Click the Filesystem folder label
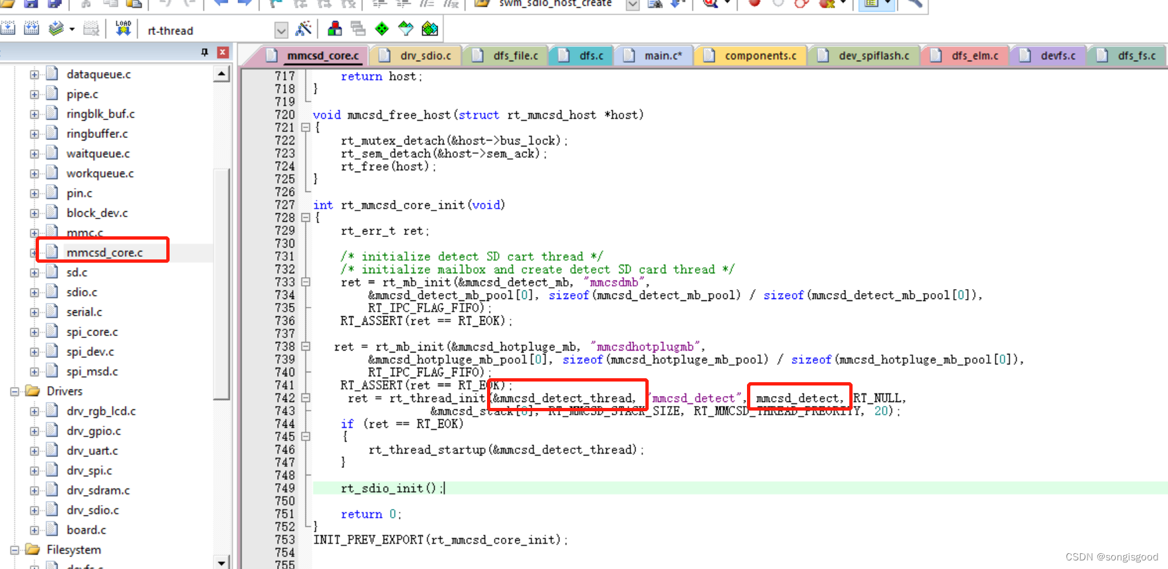Image resolution: width=1168 pixels, height=569 pixels. (x=74, y=550)
